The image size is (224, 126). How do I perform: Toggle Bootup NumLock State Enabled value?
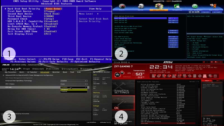tap(173, 31)
